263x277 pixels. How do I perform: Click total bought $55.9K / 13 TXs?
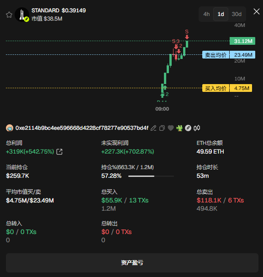125,200
